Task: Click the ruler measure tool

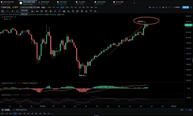Action: 55,12
